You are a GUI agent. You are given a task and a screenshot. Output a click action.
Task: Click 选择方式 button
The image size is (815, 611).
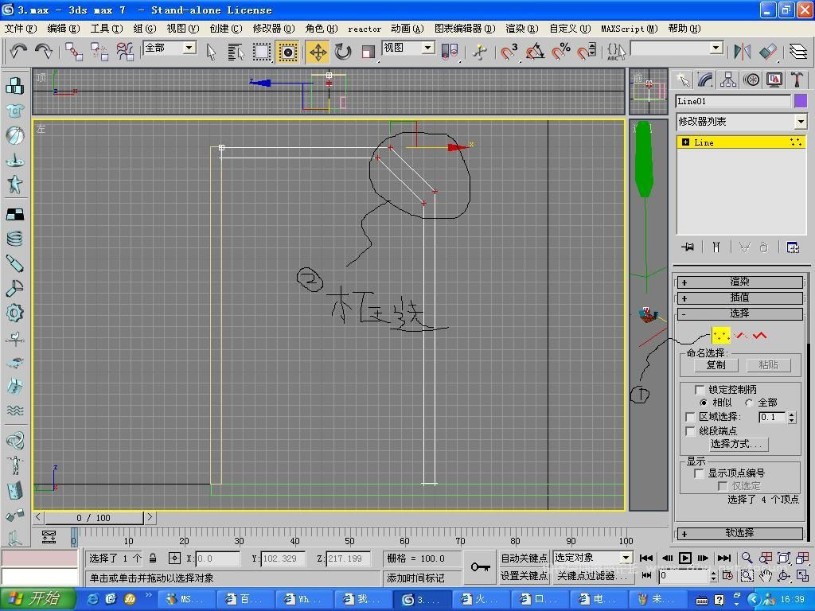coord(739,444)
